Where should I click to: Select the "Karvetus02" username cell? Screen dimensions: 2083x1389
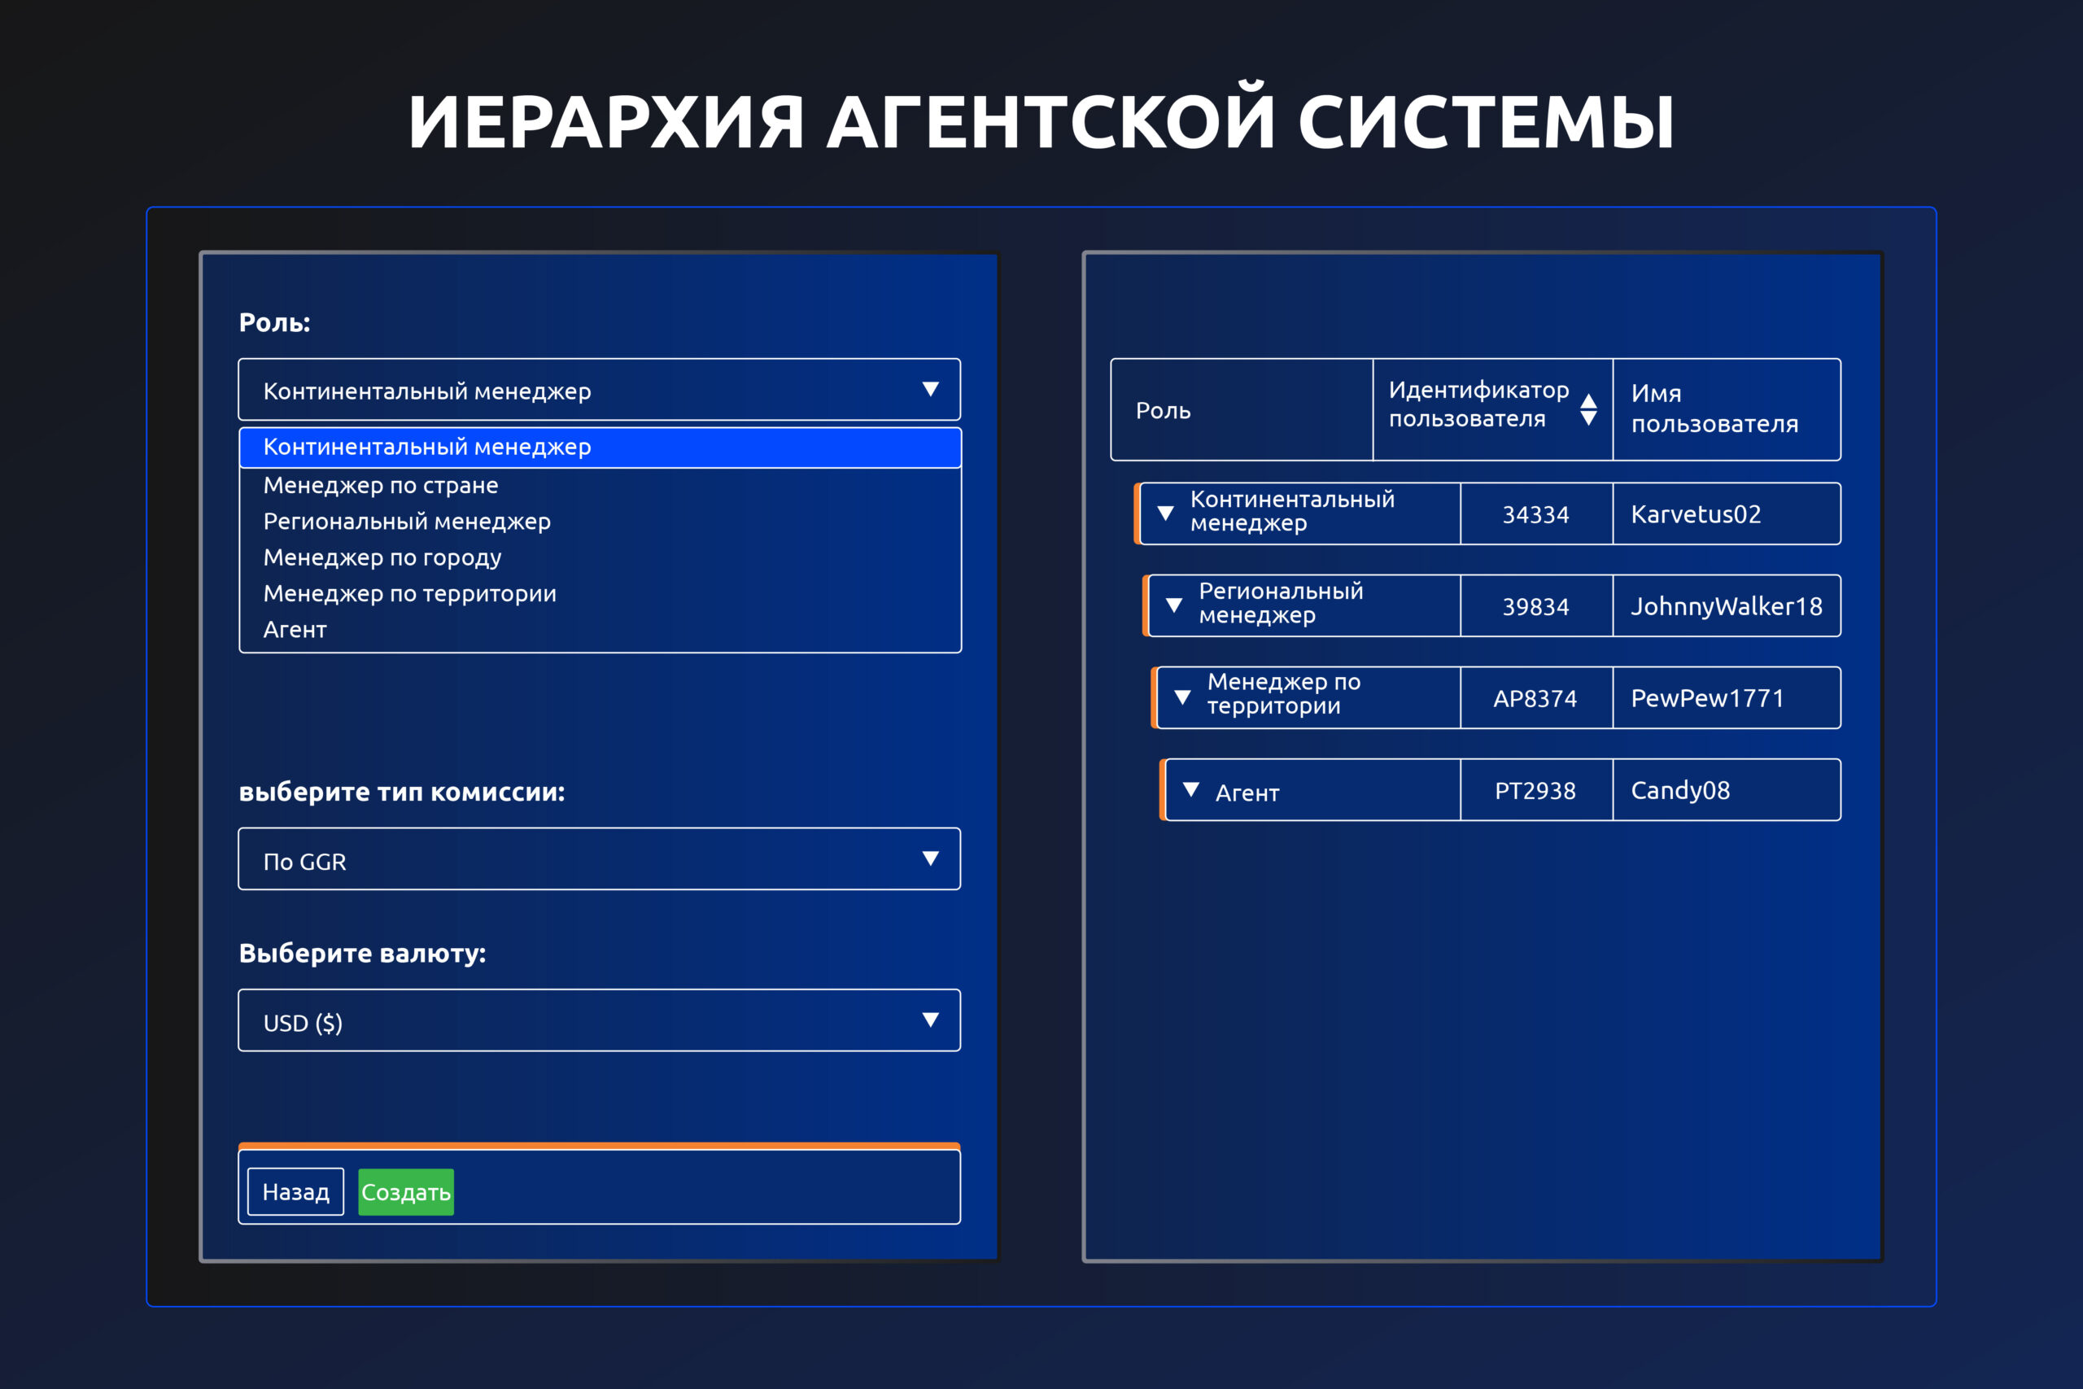pyautogui.click(x=1695, y=513)
